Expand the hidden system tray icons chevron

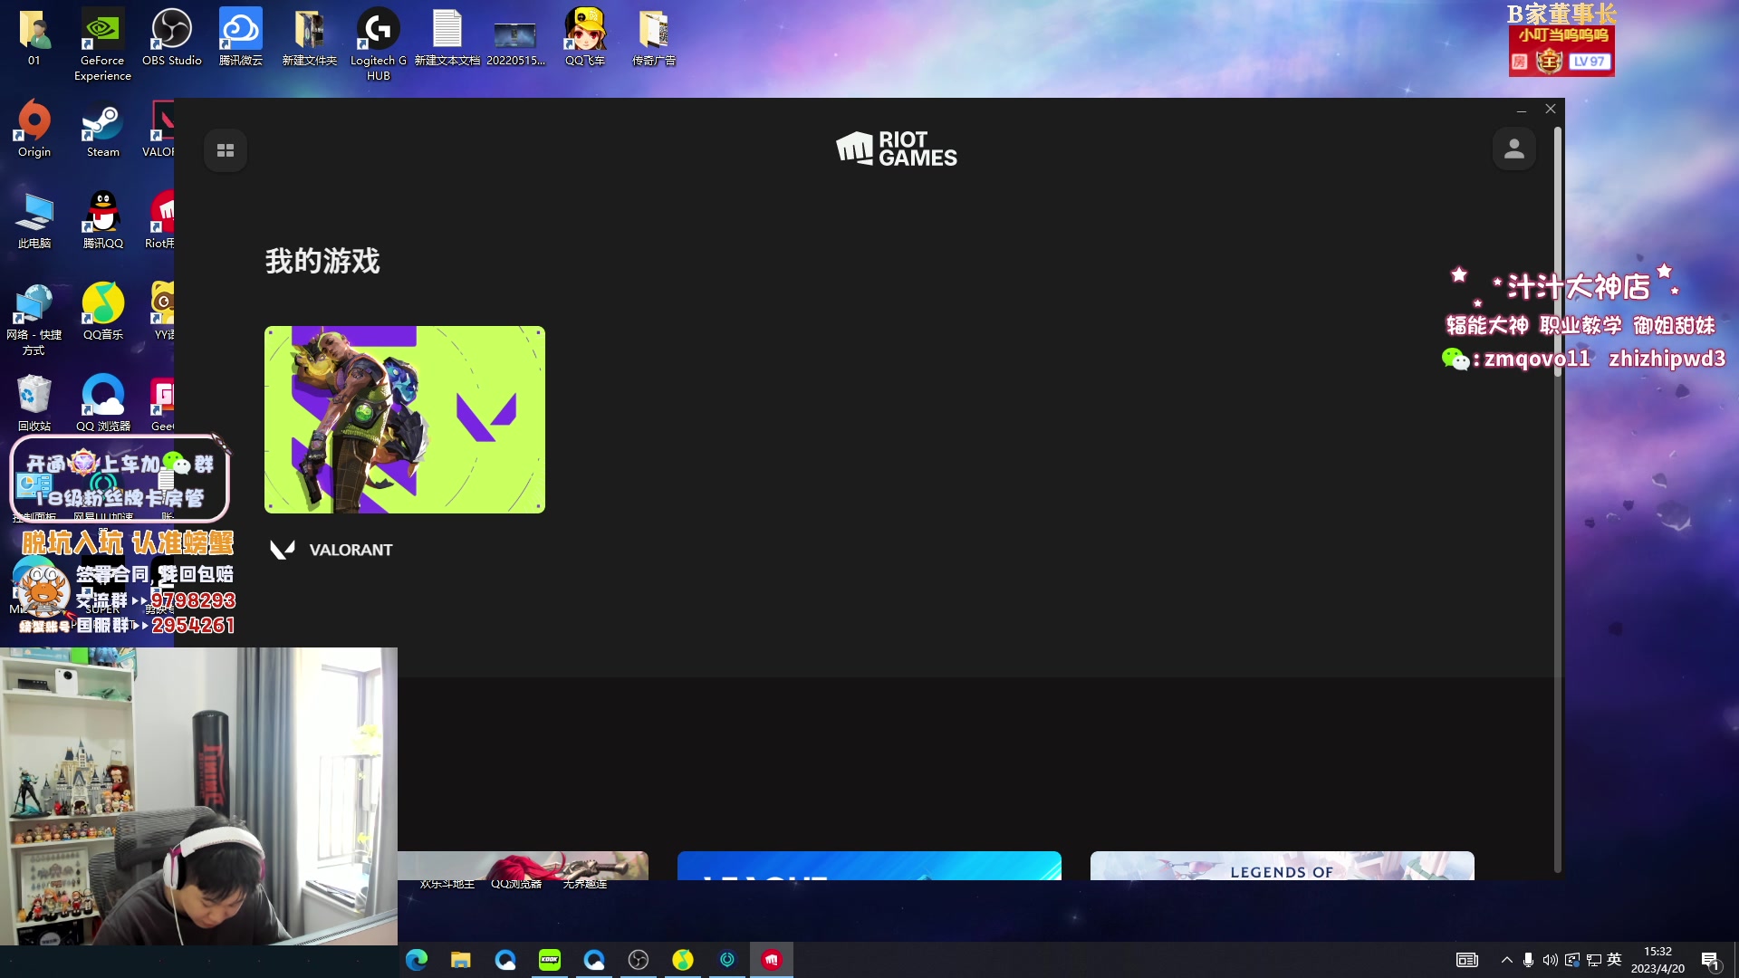click(x=1507, y=960)
